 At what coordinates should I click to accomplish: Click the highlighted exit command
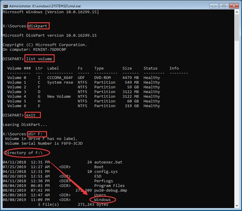(x=33, y=115)
